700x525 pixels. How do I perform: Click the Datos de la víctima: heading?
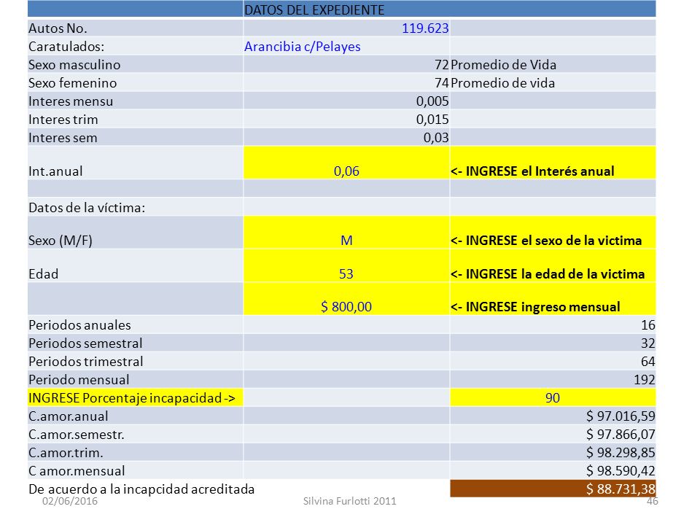(87, 208)
